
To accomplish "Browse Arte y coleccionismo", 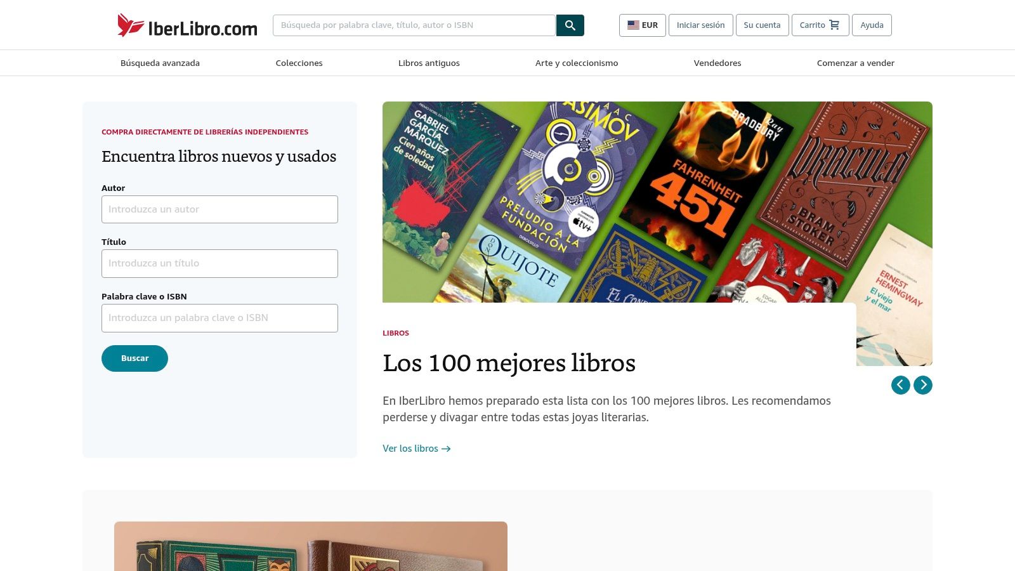I will [576, 63].
